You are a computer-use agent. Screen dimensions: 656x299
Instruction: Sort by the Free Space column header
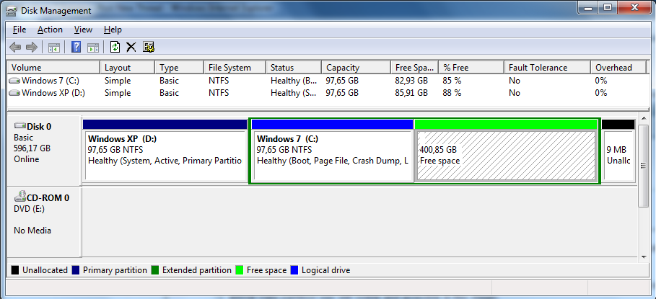[x=415, y=68]
